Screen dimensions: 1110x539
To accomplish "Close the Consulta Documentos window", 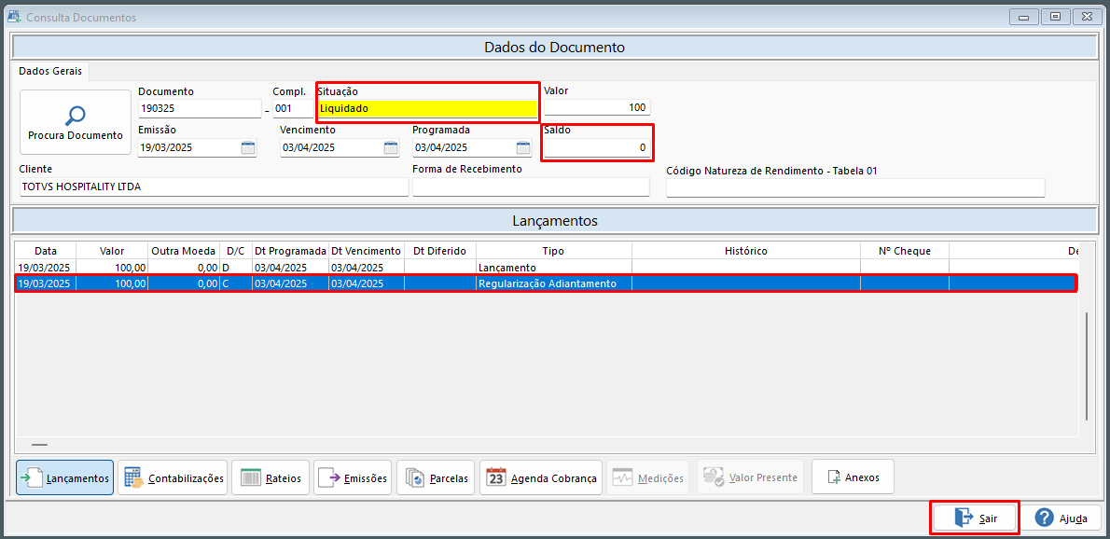I will (1087, 16).
